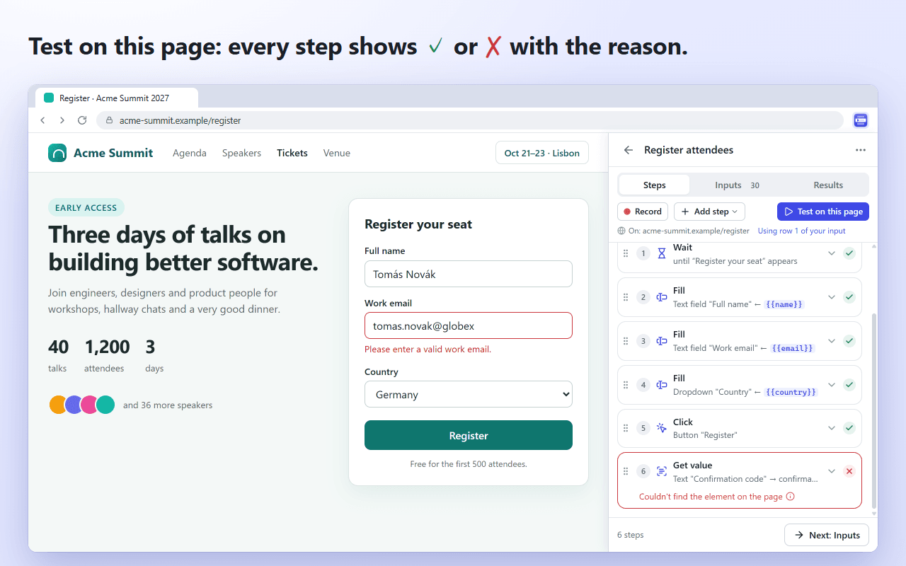Switch to the Results tab
This screenshot has height=566, width=906.
click(x=828, y=185)
